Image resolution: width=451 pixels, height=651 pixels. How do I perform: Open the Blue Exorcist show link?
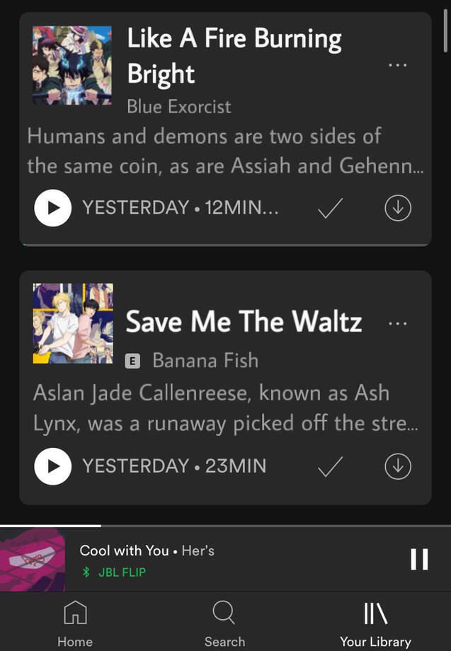coord(178,107)
